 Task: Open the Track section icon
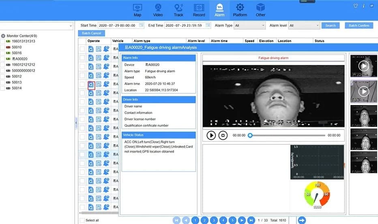click(178, 7)
